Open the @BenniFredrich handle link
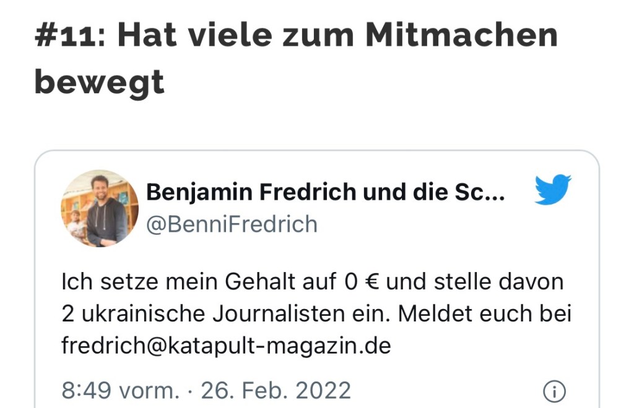This screenshot has width=634, height=408. click(231, 224)
